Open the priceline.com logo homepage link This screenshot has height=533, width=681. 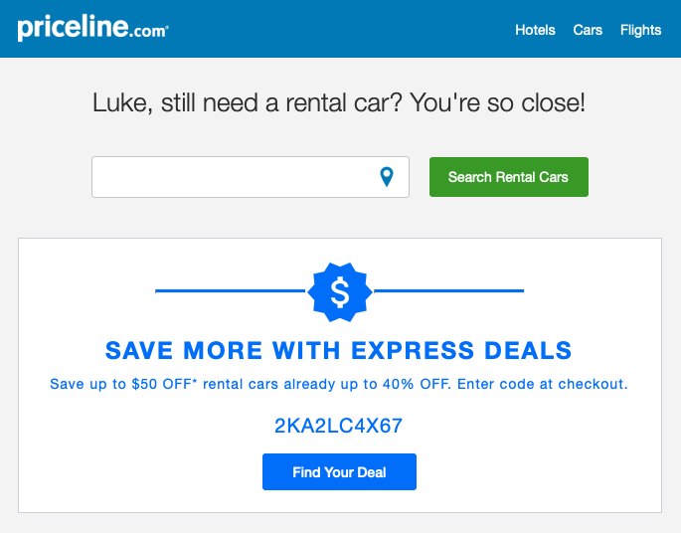(x=92, y=28)
